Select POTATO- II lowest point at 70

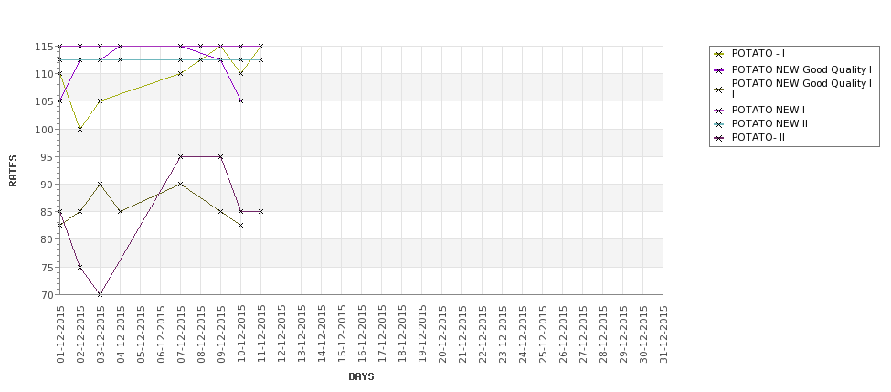point(100,294)
